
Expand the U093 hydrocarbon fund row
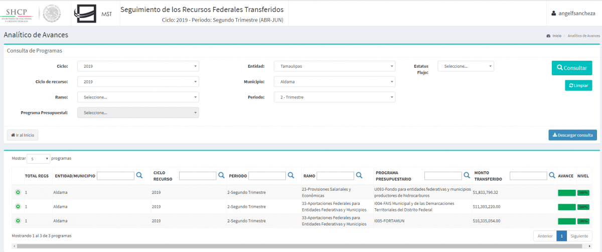click(18, 192)
